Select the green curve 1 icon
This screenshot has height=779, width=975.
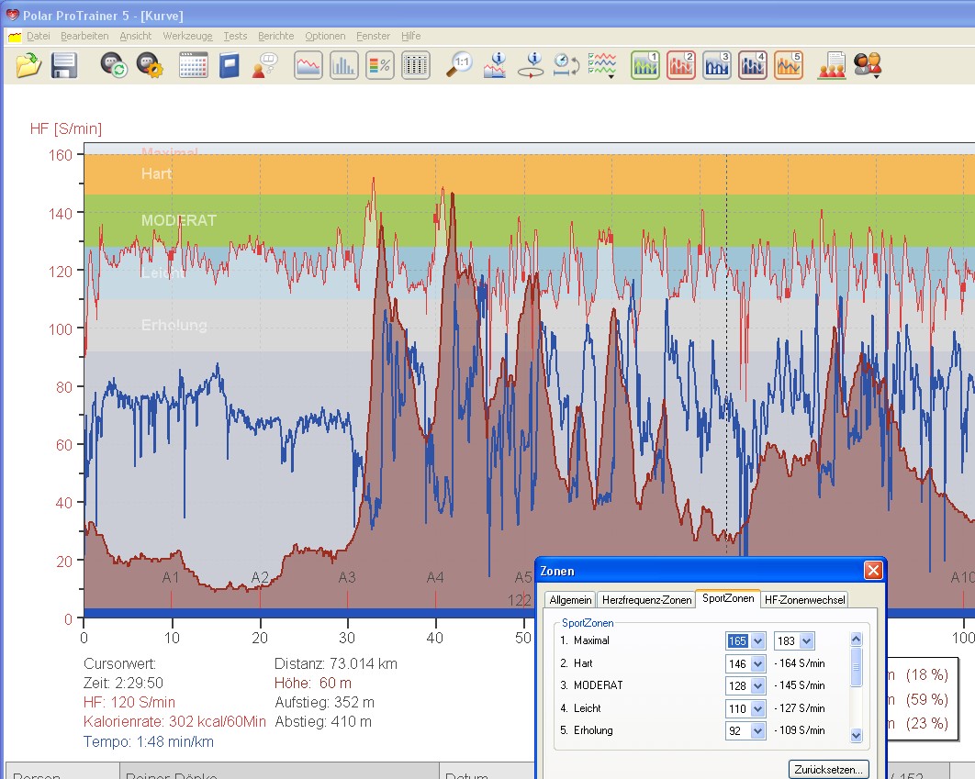coord(645,65)
